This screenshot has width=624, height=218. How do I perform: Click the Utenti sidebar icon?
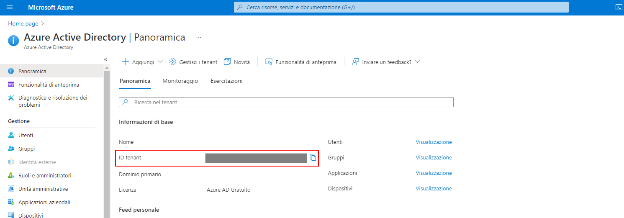[11, 135]
